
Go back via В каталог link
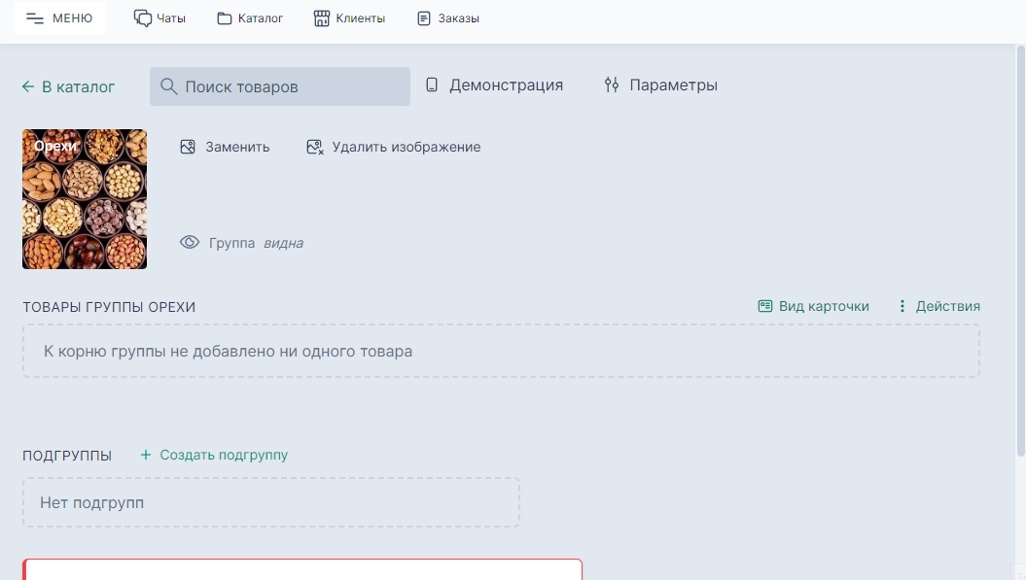tap(68, 86)
